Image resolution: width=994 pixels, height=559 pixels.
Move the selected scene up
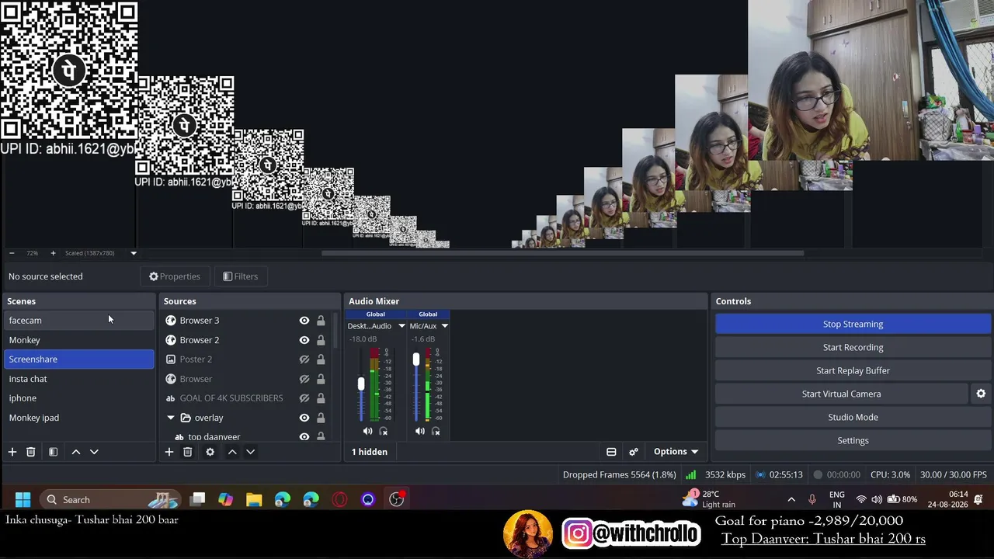pyautogui.click(x=76, y=452)
